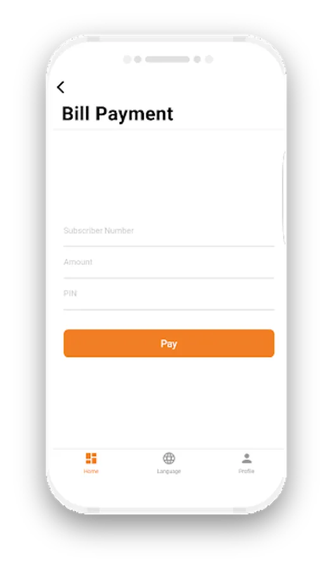Click the sensor dot left of the speaker
The image size is (332, 571).
tap(137, 60)
